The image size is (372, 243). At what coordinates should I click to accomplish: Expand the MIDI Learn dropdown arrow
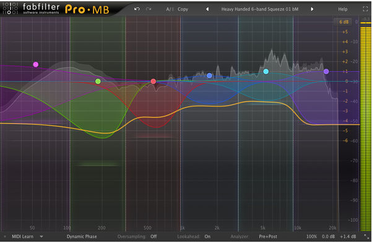pos(41,236)
